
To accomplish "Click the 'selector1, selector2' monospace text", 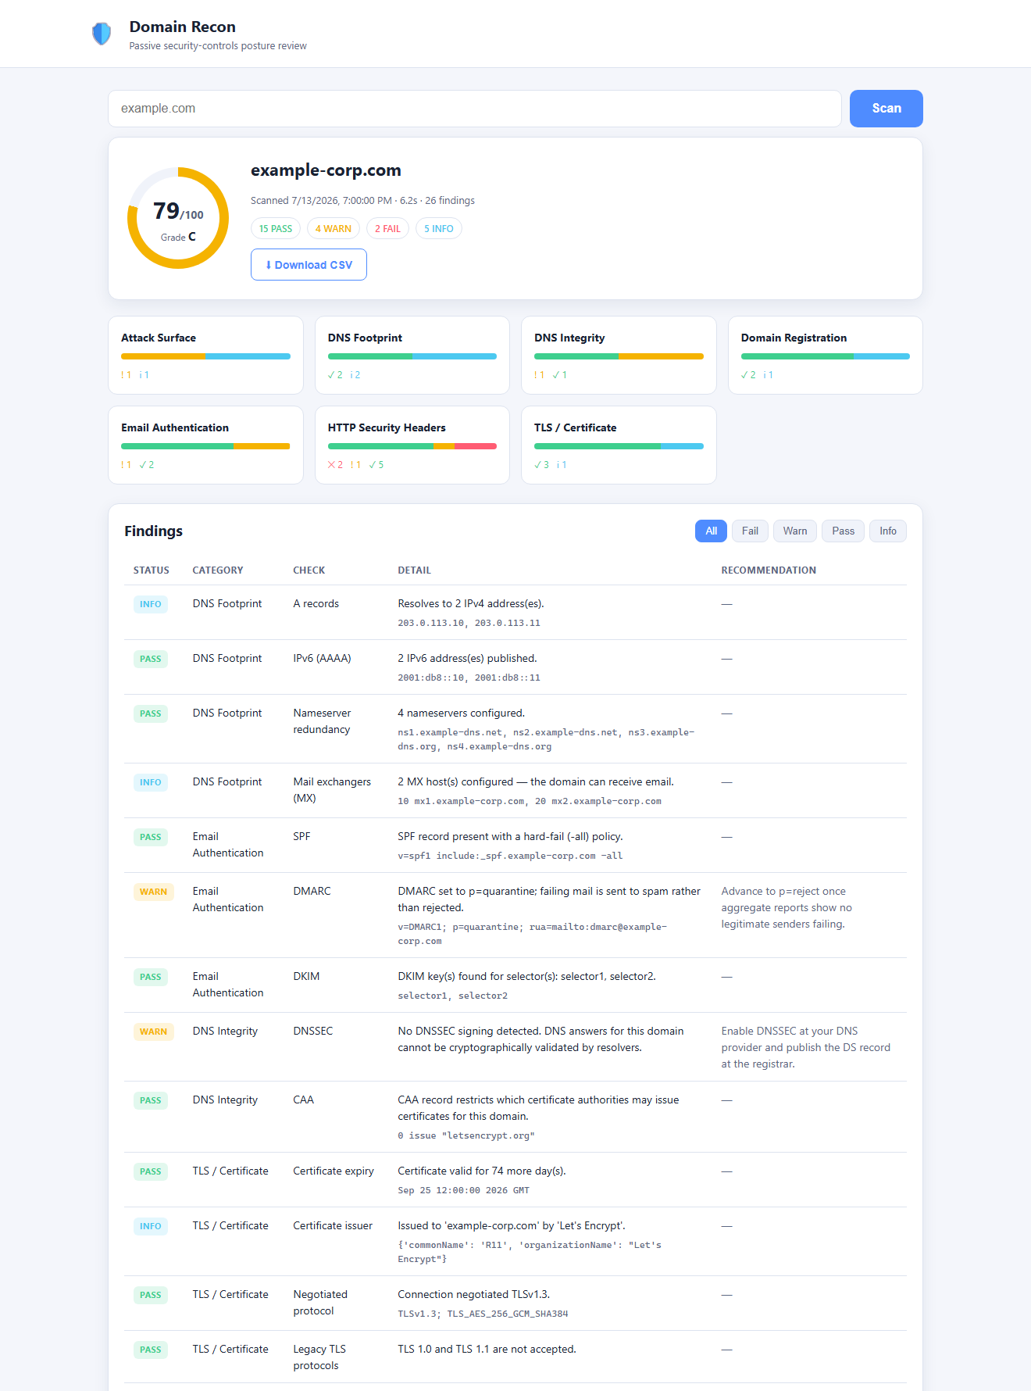I will pos(452,996).
